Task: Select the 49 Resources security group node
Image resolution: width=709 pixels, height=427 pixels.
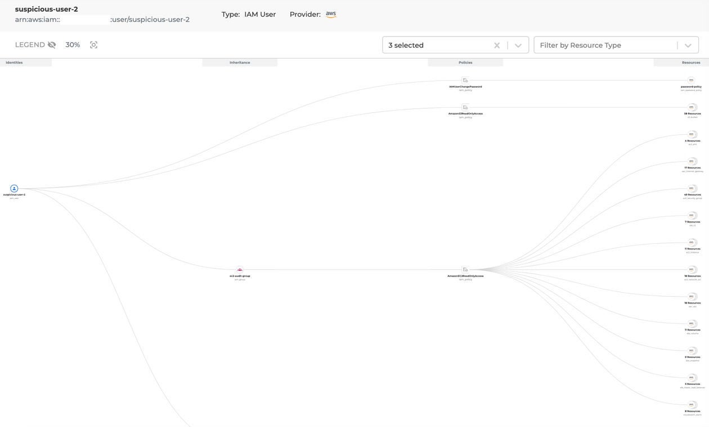Action: tap(692, 188)
